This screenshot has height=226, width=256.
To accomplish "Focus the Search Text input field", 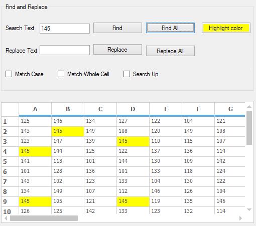I will point(65,29).
